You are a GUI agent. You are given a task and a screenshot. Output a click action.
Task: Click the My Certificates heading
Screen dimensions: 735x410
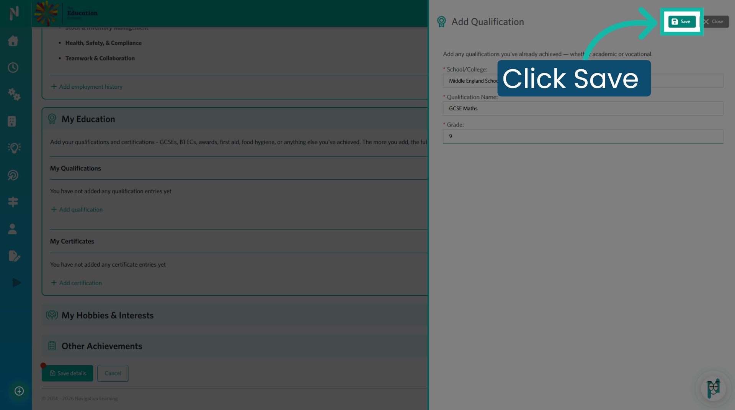72,241
